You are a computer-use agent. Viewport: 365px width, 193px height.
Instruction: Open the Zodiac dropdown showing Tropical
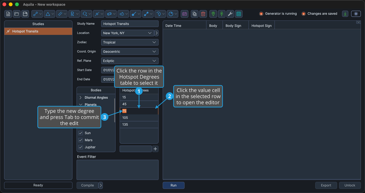pos(130,42)
